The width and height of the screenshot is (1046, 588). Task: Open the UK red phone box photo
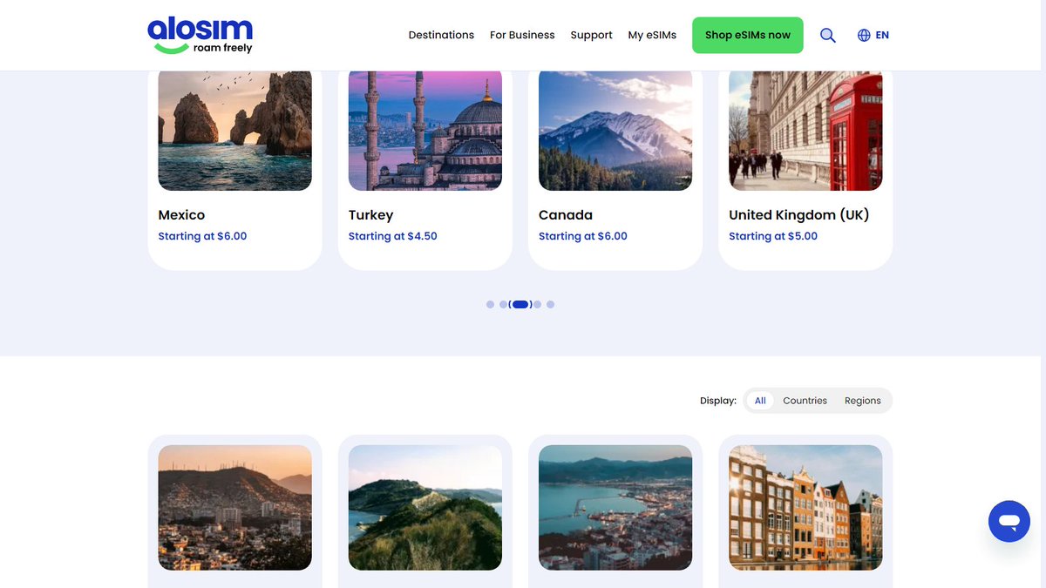(x=805, y=131)
